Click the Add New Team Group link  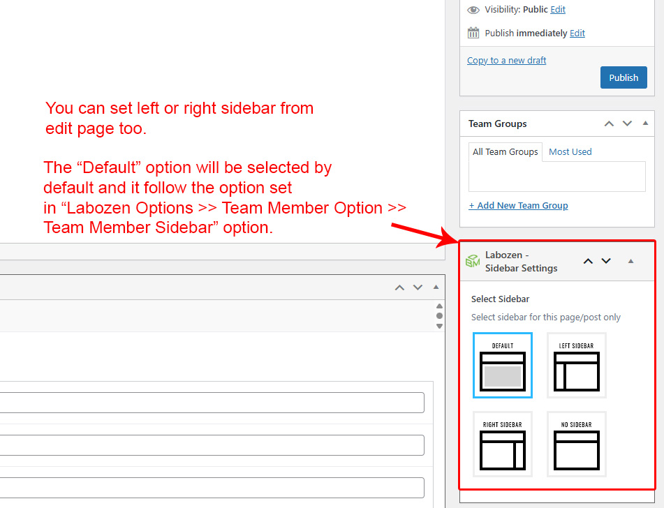click(x=518, y=205)
